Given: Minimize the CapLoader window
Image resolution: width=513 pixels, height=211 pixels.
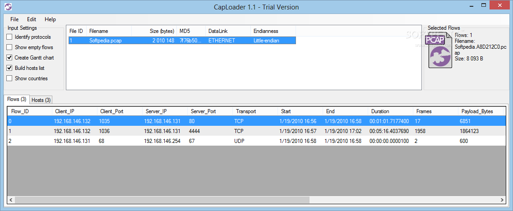Looking at the screenshot, I should [471, 5].
